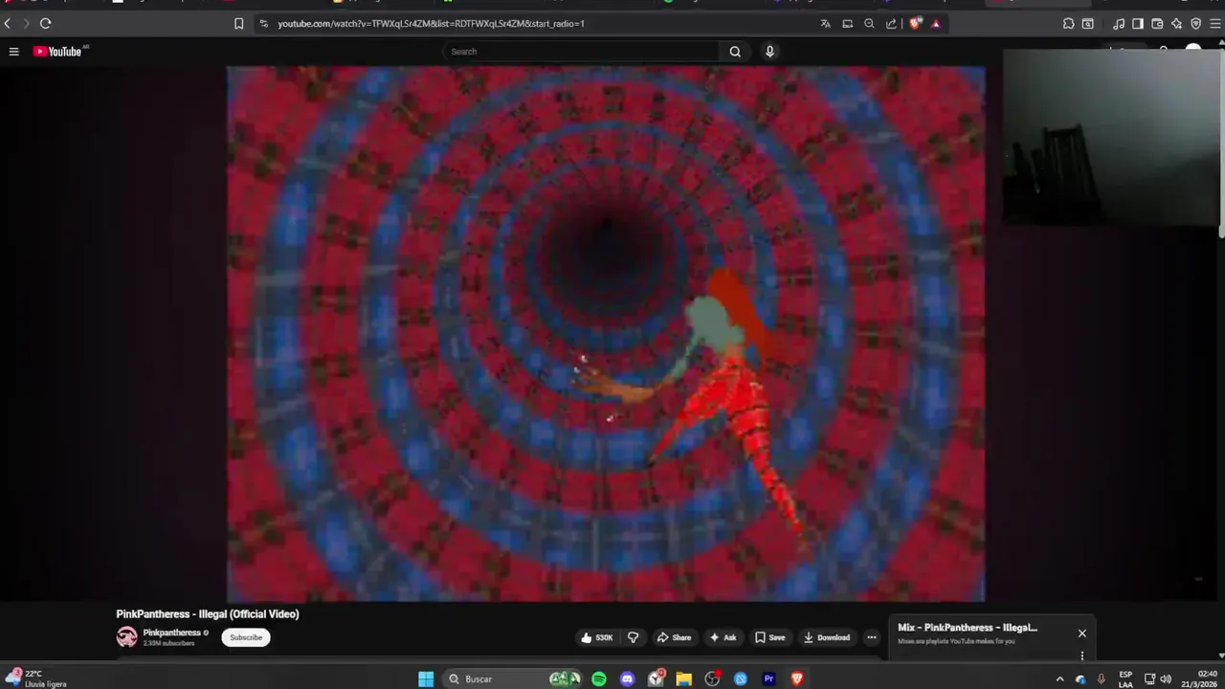The width and height of the screenshot is (1225, 689).
Task: Toggle the browser sidebar panel
Action: 1138,23
